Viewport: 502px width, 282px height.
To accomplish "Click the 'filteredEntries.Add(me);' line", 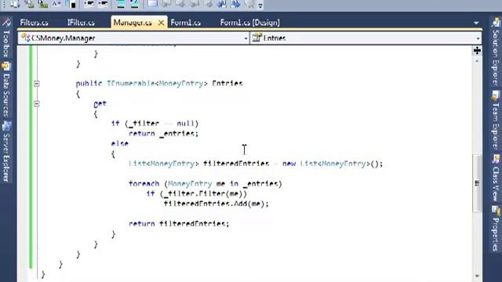I will 216,204.
